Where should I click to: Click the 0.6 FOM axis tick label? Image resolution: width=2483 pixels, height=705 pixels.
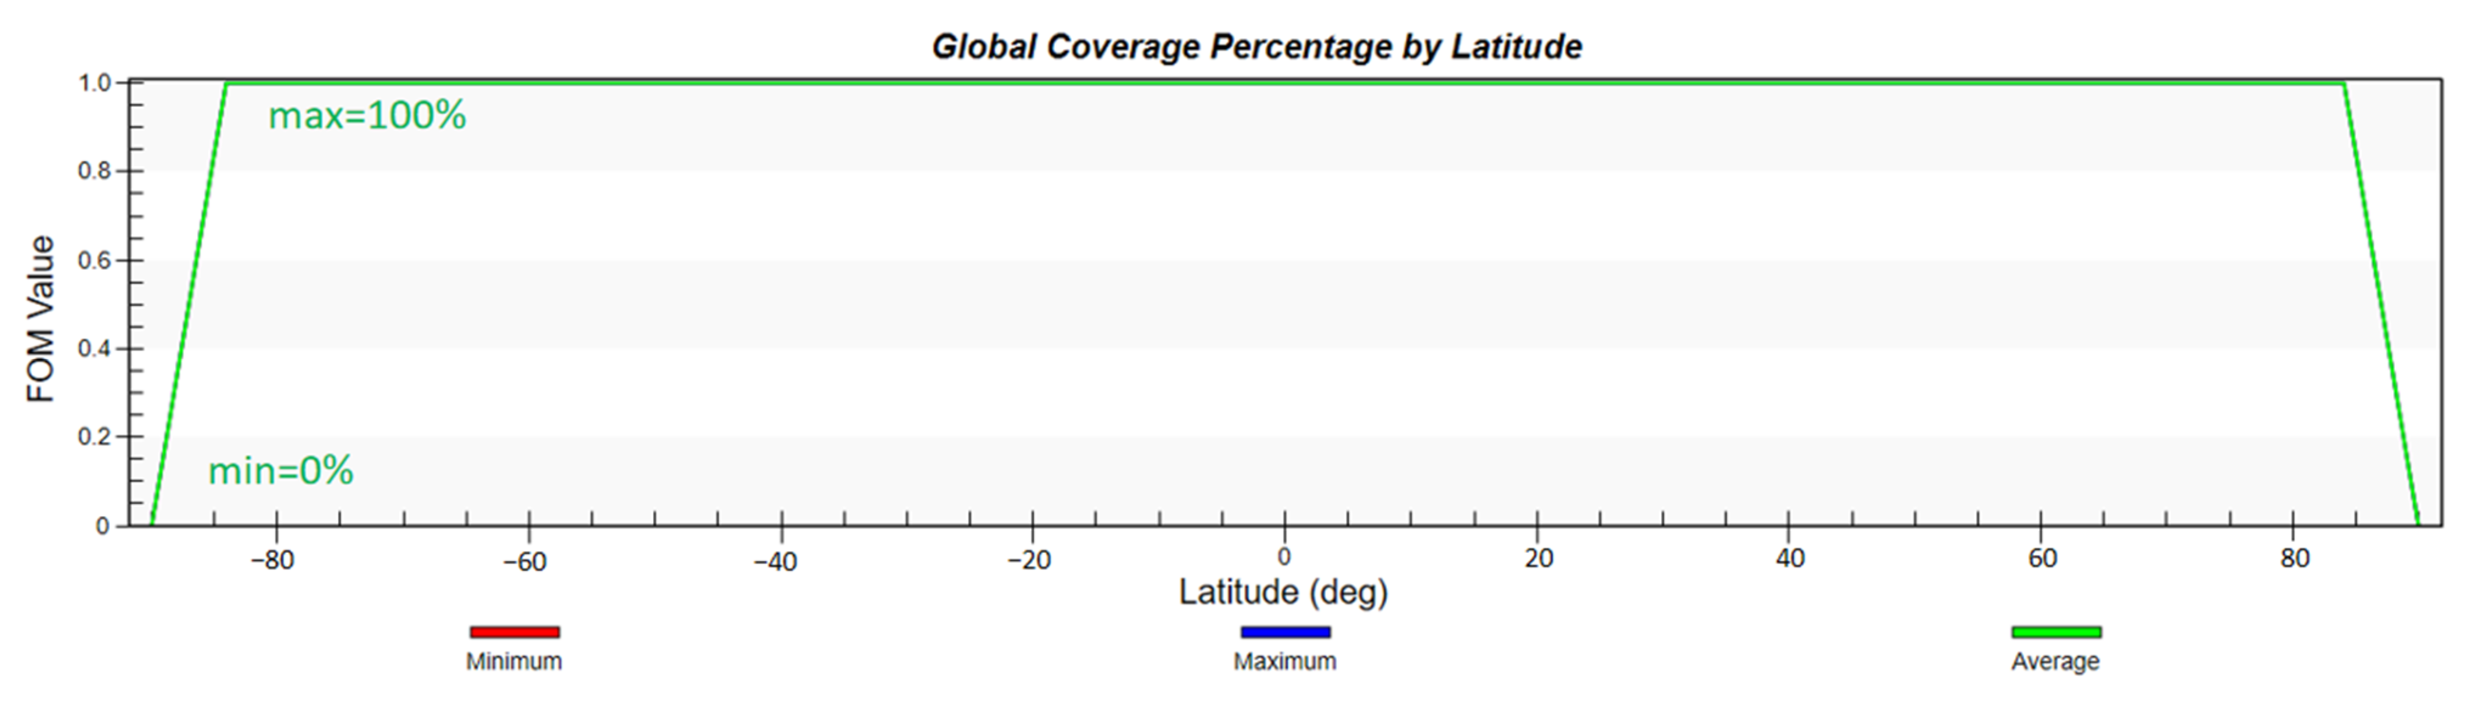94,260
